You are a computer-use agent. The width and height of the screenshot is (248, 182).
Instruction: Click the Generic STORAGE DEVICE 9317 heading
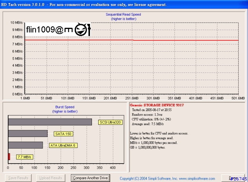[157, 105]
